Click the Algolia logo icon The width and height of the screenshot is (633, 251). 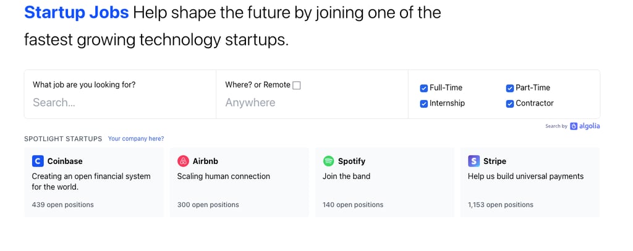tap(574, 126)
